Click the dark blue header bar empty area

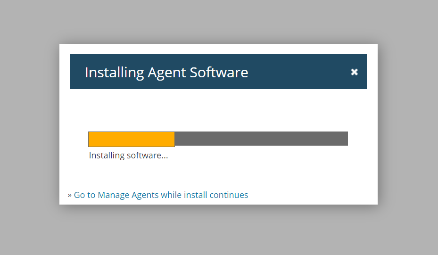(x=299, y=72)
